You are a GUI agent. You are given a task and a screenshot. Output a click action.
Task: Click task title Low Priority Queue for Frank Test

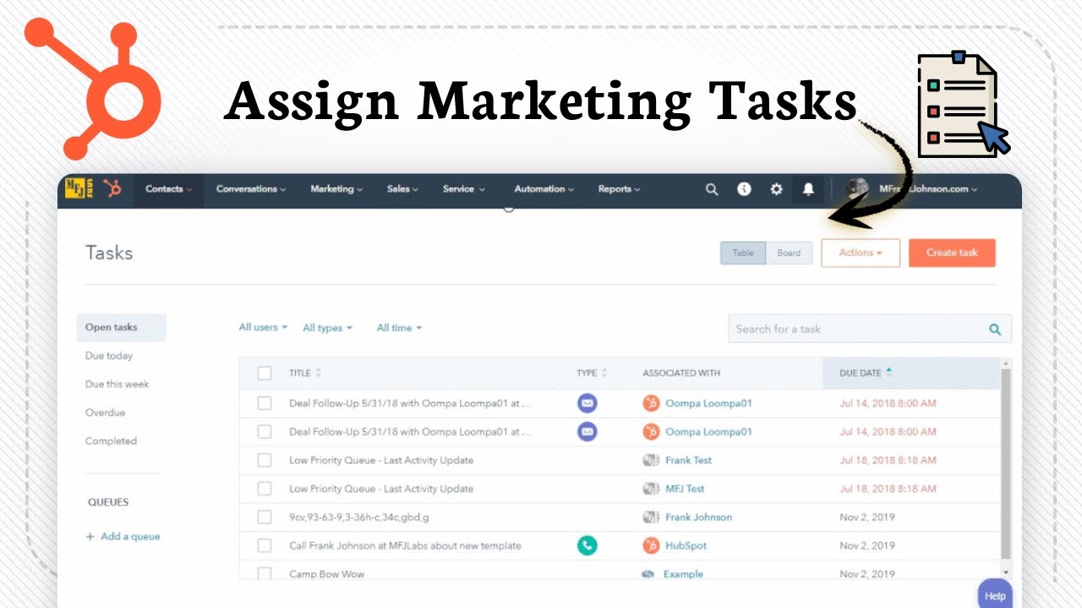381,460
